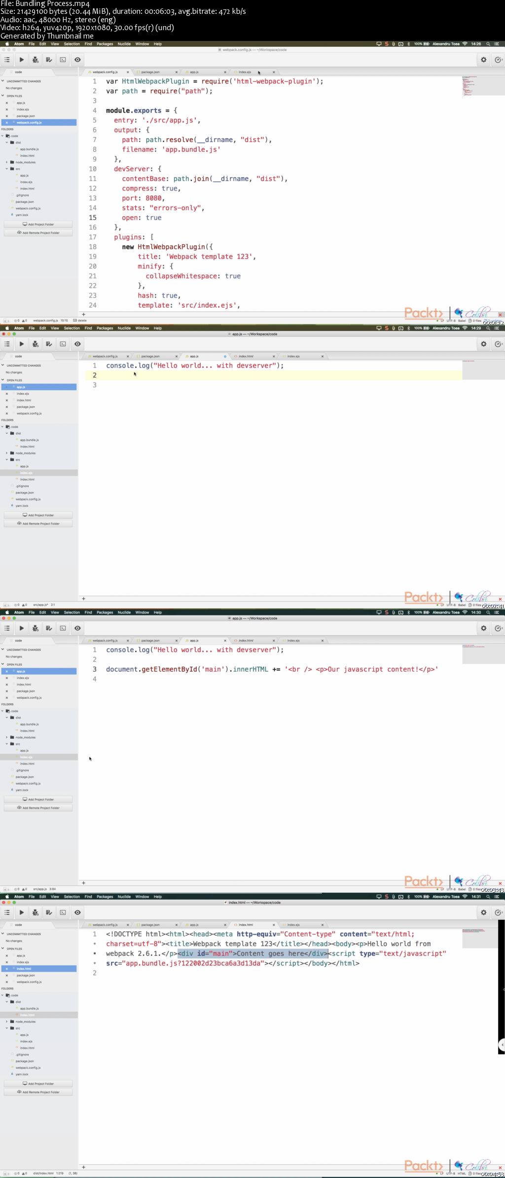Switch to index.ejs tab in 14:26 window
Image resolution: width=505 pixels, height=1178 pixels.
point(245,72)
